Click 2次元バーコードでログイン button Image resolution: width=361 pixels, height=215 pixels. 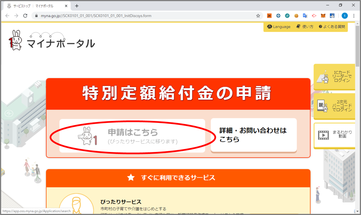click(x=334, y=106)
